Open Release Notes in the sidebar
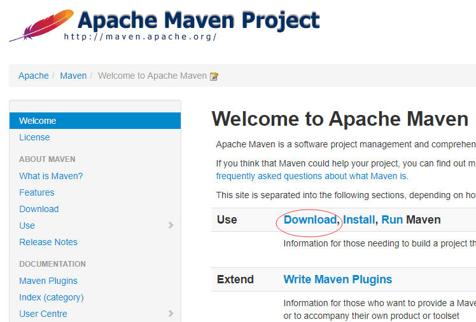This screenshot has width=476, height=322. pyautogui.click(x=48, y=242)
